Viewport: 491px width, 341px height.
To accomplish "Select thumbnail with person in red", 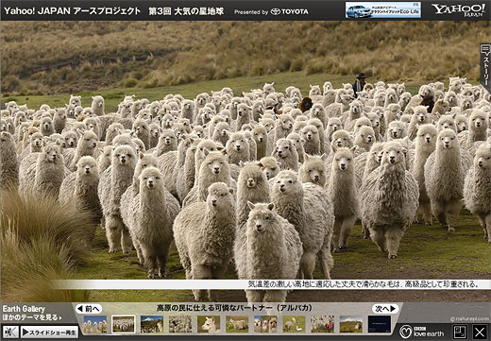I will point(323,324).
